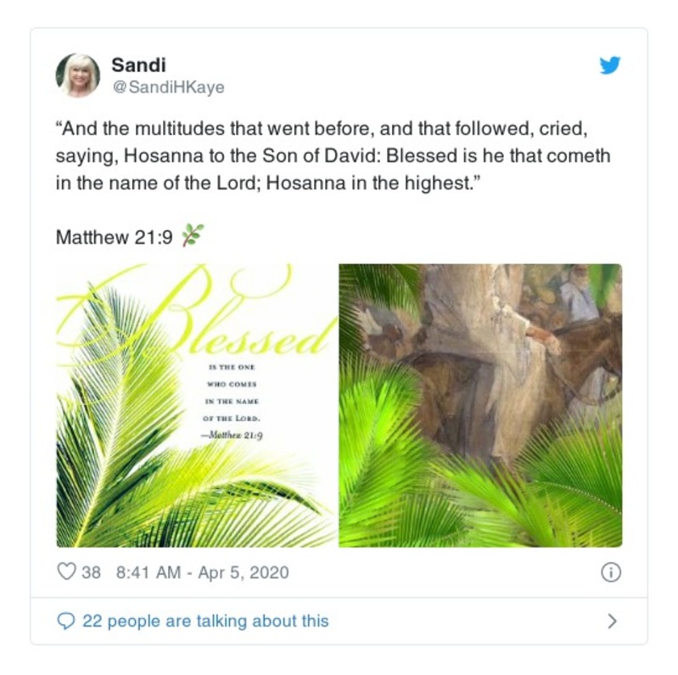This screenshot has width=678, height=675.
Task: Click the "Matthew 21:9" line in the tweet
Action: (114, 237)
